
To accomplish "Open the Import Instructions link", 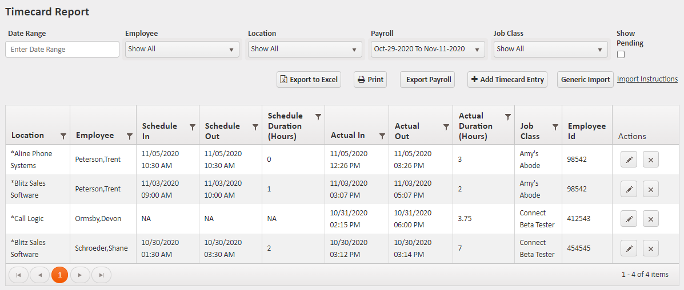I will (647, 79).
